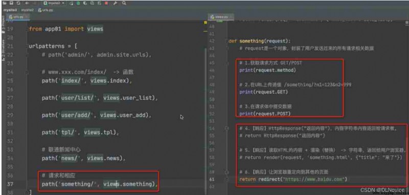The height and width of the screenshot is (195, 409).
Task: Open search with the magnifying glass icon
Action: (124, 3)
